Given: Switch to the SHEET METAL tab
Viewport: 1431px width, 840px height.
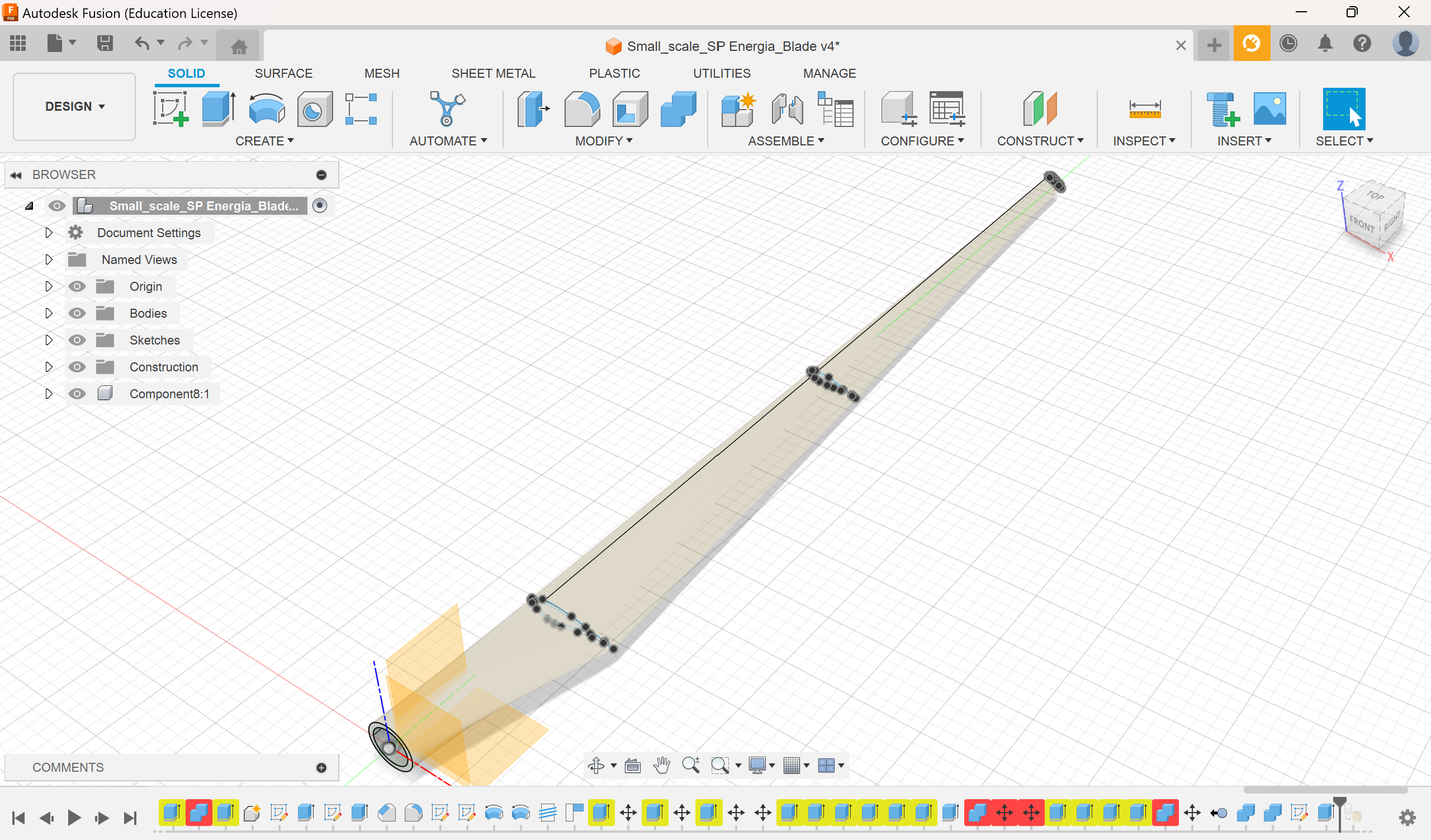Looking at the screenshot, I should (493, 73).
